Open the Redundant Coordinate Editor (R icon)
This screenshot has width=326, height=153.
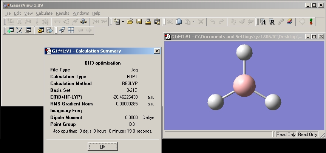coord(272,22)
